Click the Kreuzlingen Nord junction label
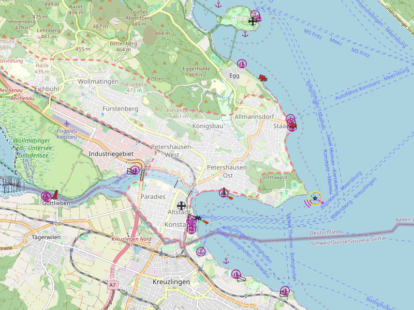The width and height of the screenshot is (414, 310). click(130, 240)
